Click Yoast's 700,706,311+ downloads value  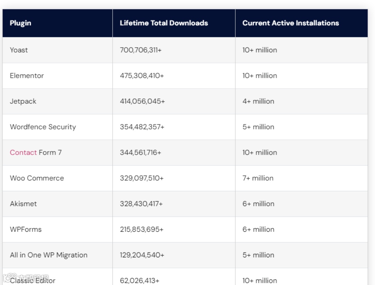point(141,50)
